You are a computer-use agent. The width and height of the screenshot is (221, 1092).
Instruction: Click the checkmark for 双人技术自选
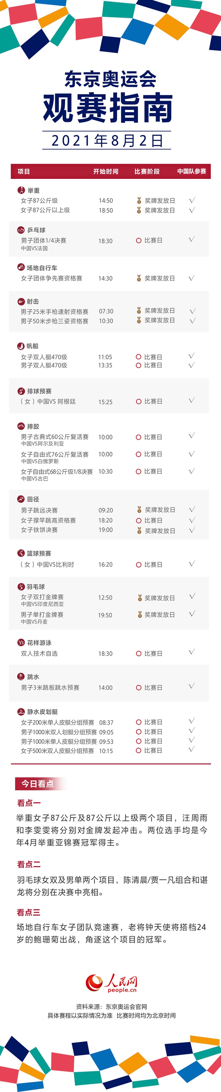192,652
